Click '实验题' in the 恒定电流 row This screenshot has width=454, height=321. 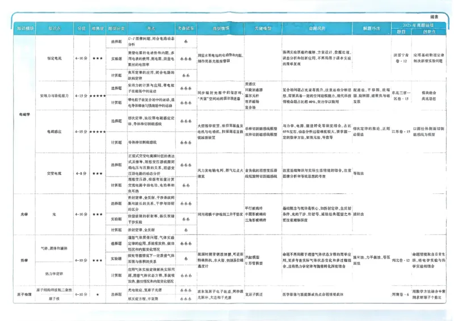116,59
